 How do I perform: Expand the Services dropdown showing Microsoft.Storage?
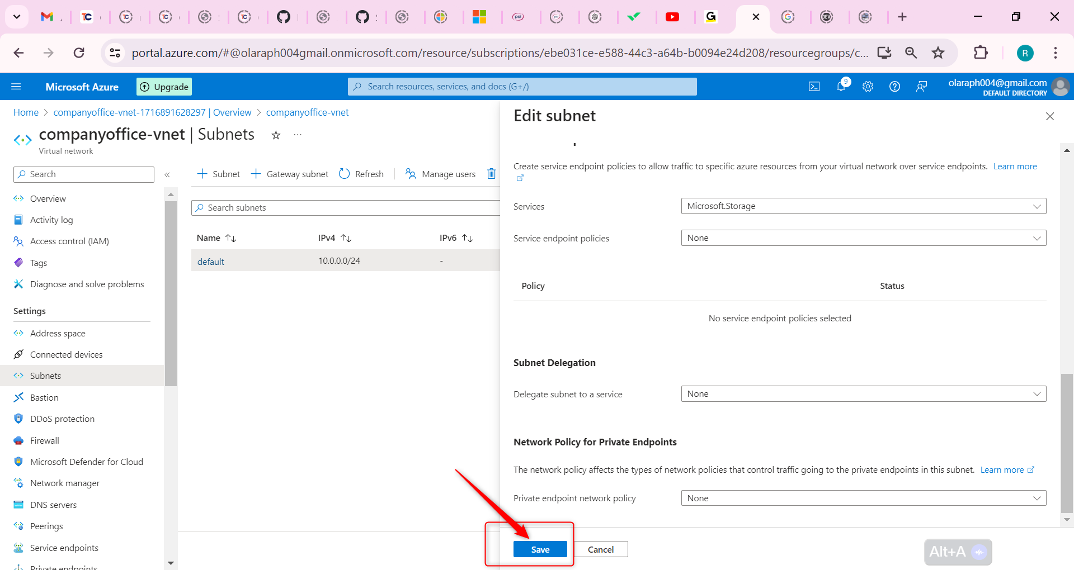864,206
